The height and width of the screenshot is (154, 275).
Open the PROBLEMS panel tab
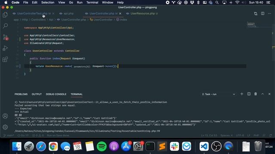tap(21, 94)
